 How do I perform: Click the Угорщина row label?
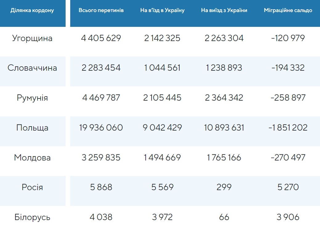[32, 38]
